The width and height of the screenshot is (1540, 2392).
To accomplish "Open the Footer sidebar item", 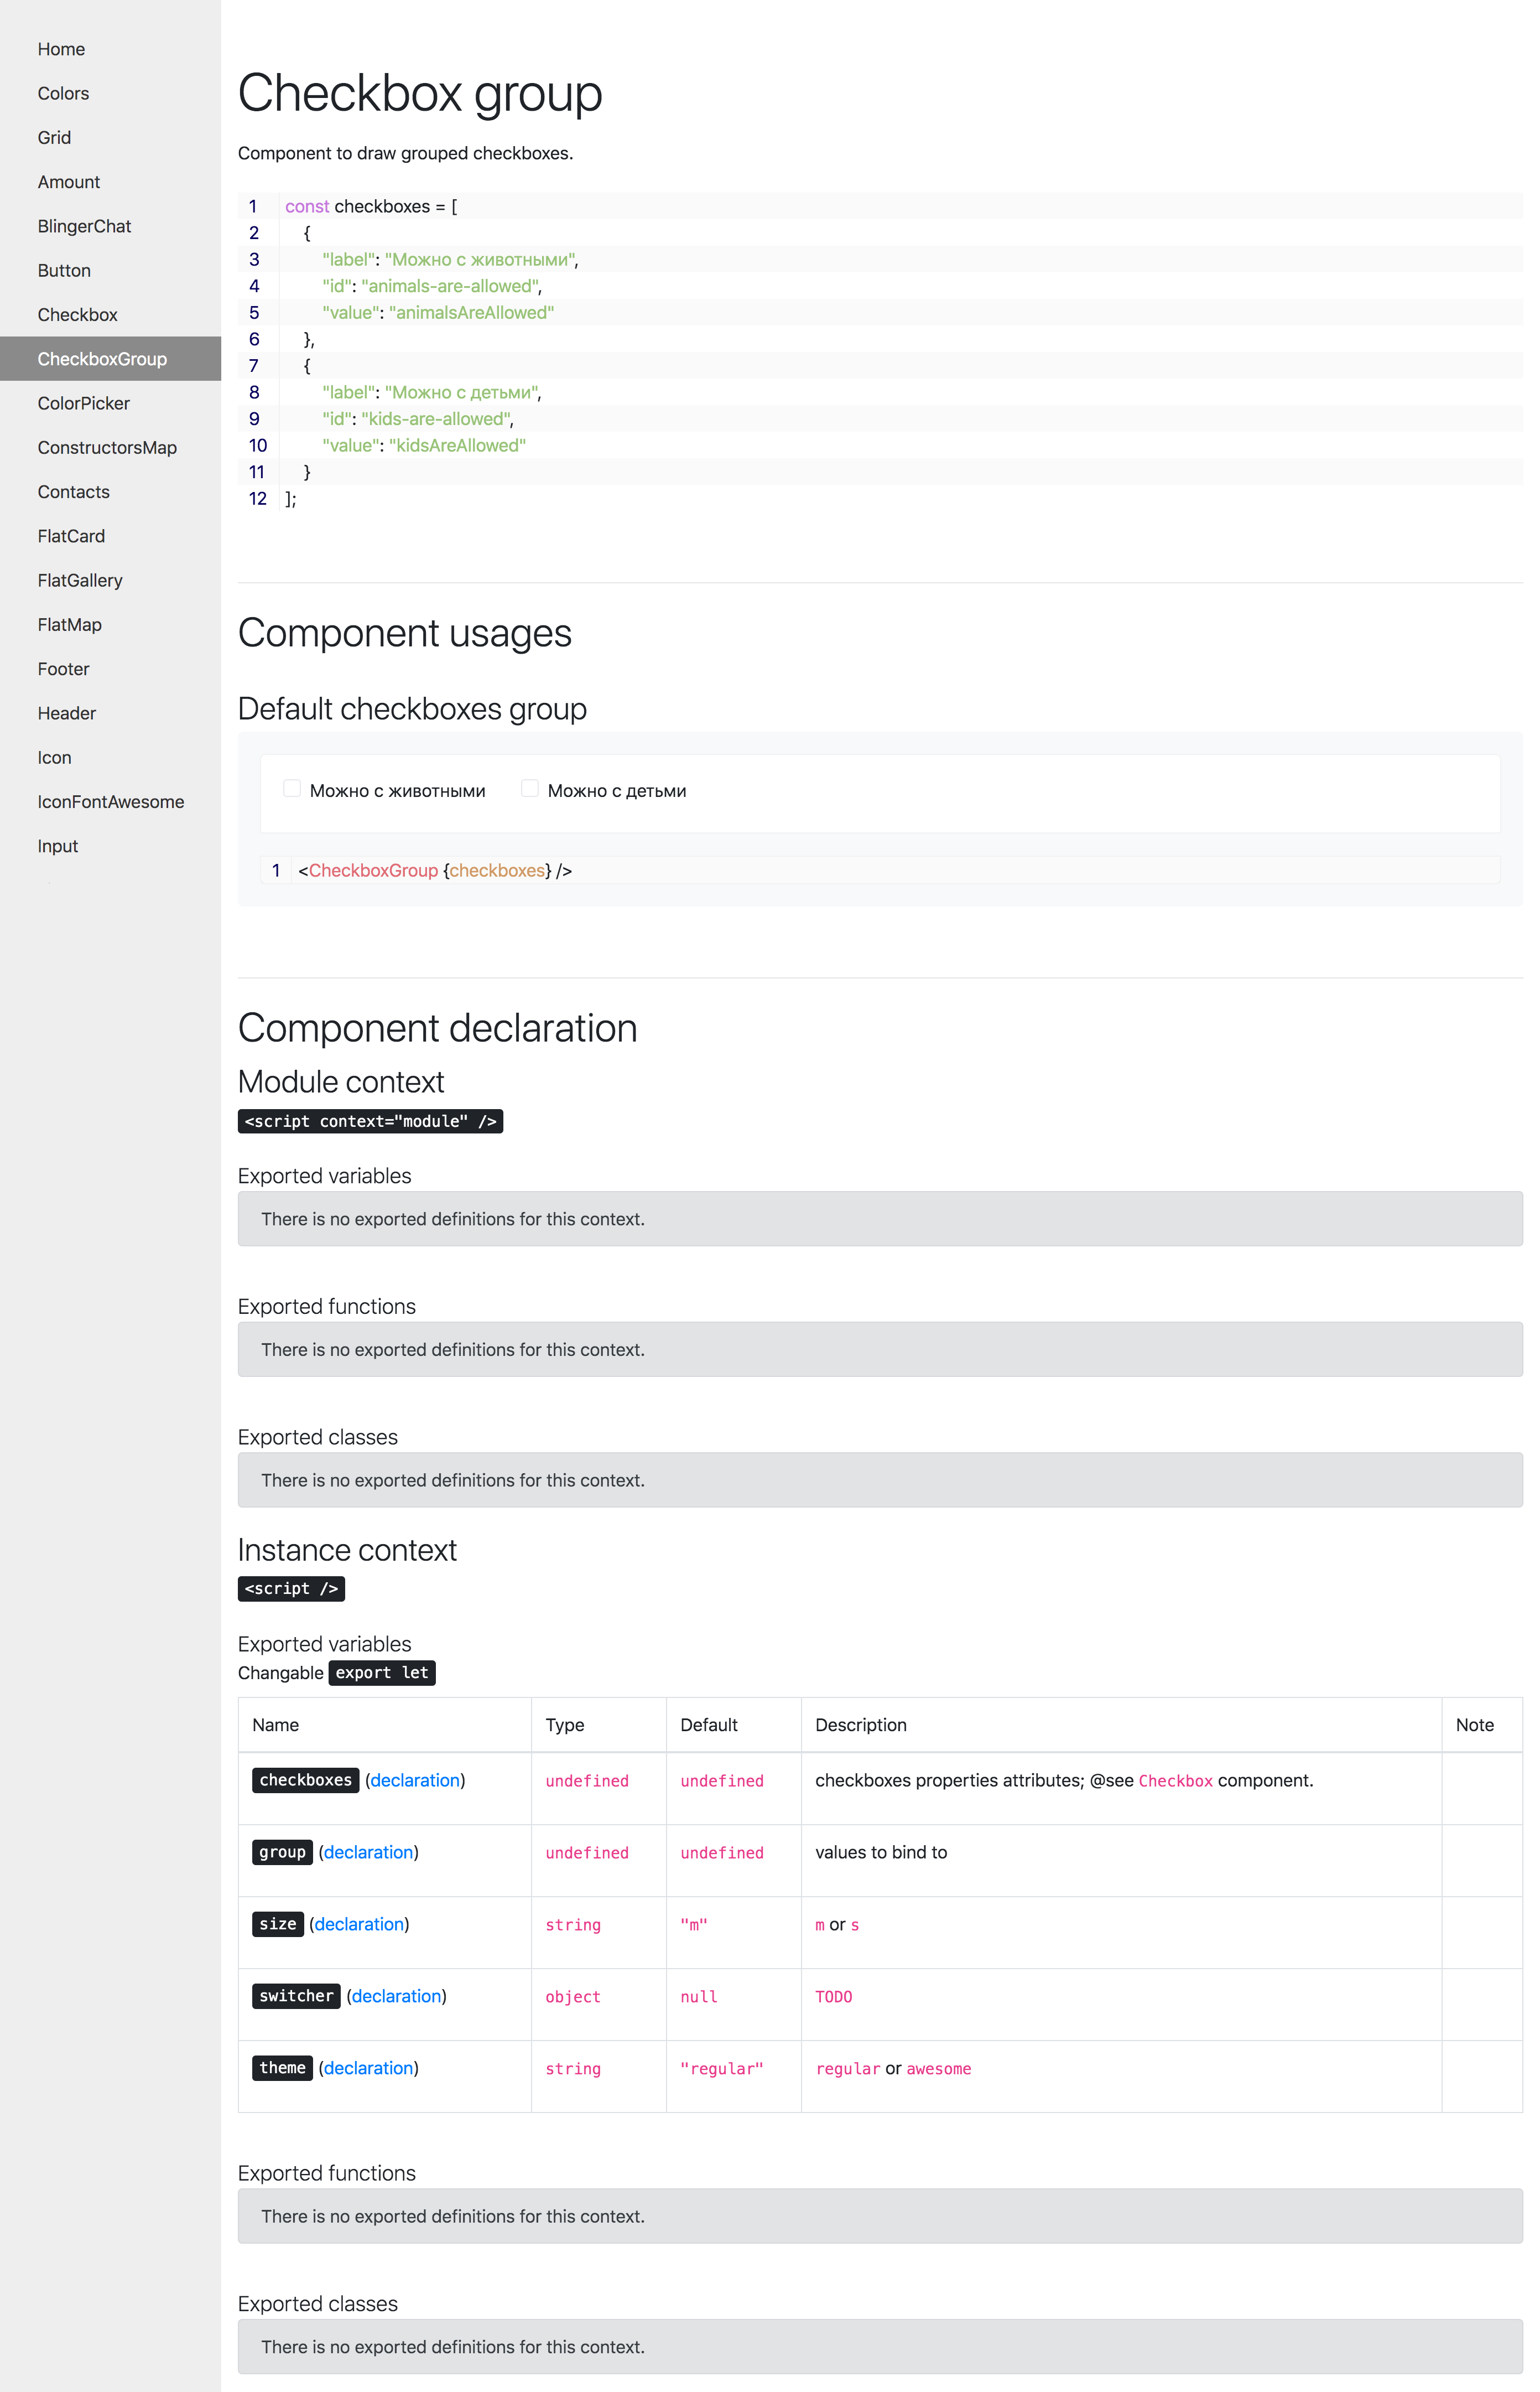I will (63, 668).
